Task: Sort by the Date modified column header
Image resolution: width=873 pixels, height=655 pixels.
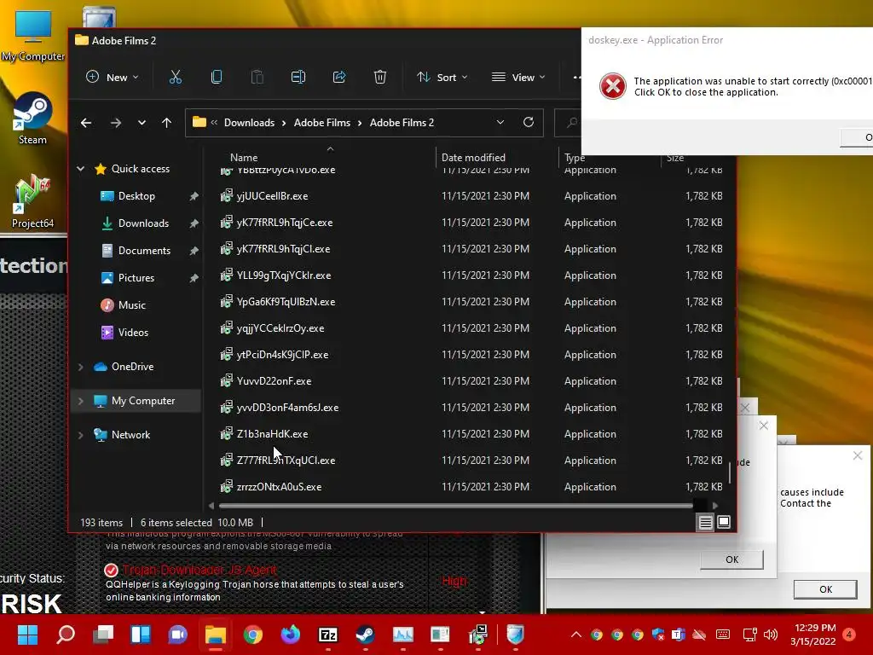Action: tap(473, 158)
